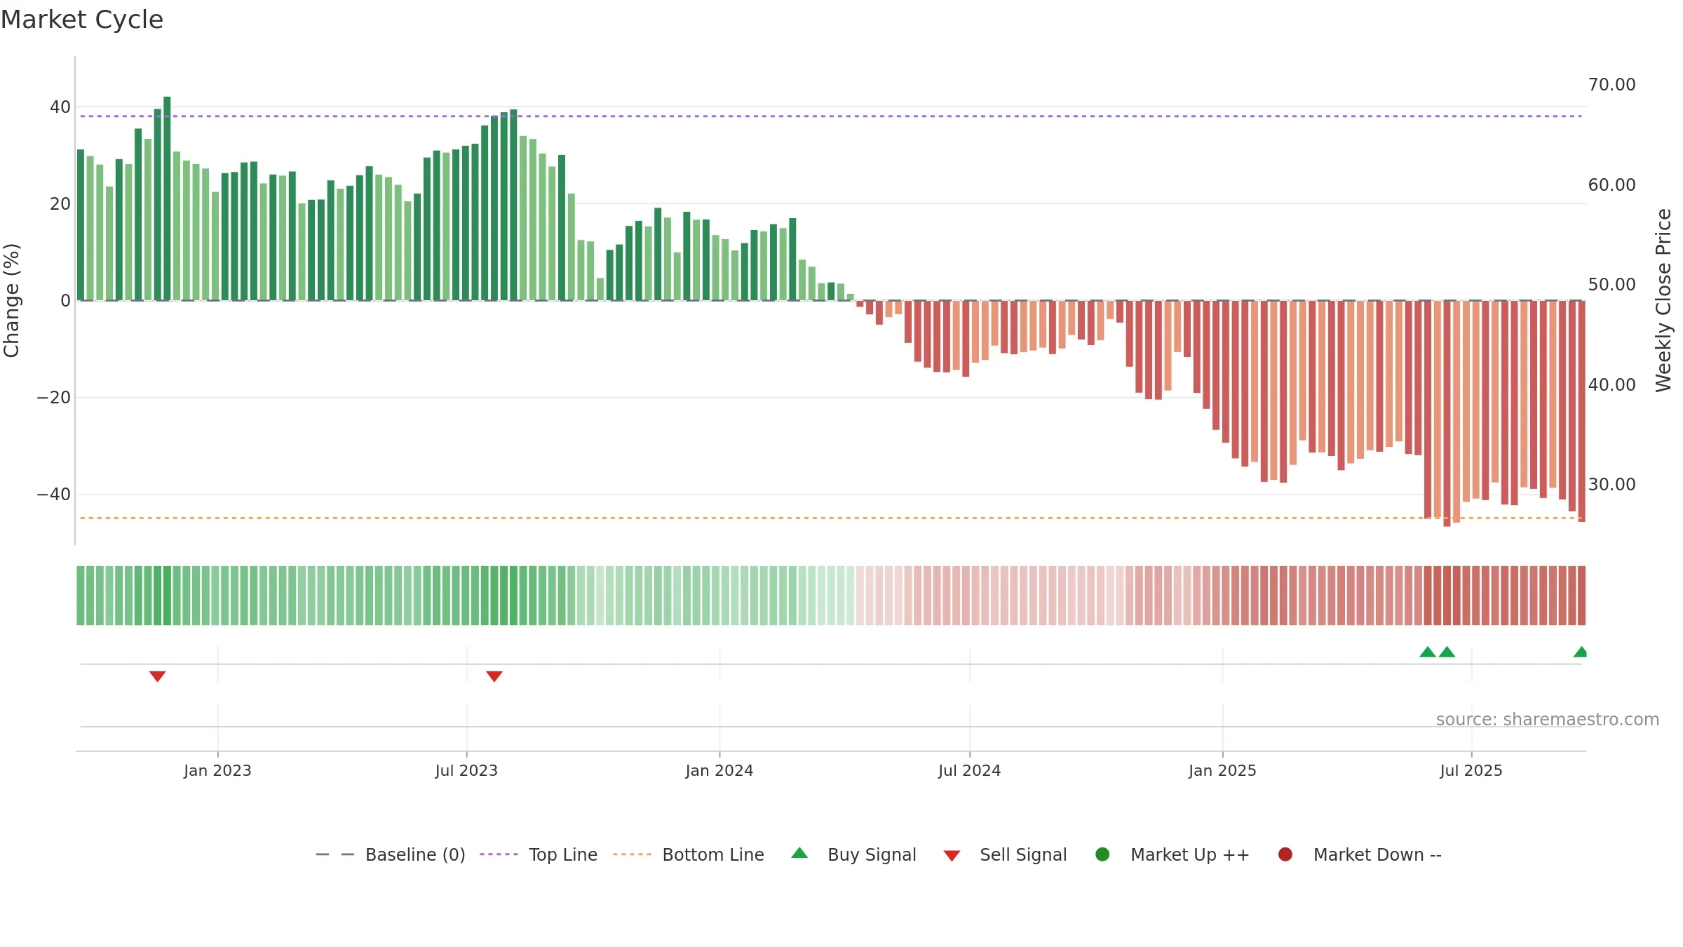This screenshot has height=947, width=1683.
Task: Click the Market Cycle chart title
Action: click(82, 20)
